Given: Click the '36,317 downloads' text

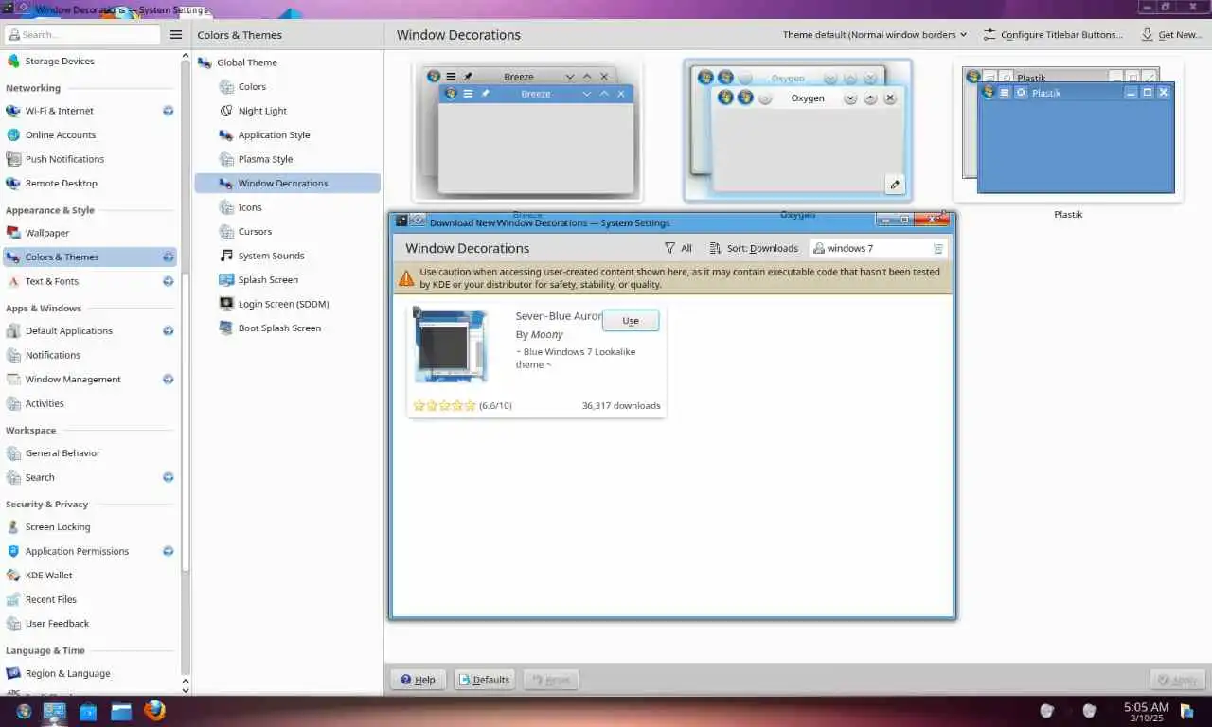Looking at the screenshot, I should point(621,405).
